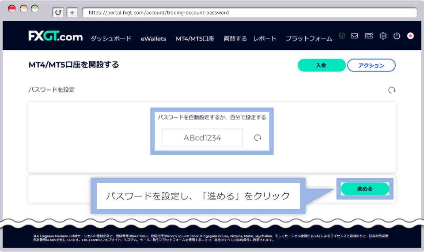The image size is (424, 252).
Task: Click the browser reload button
Action: pyautogui.click(x=58, y=12)
